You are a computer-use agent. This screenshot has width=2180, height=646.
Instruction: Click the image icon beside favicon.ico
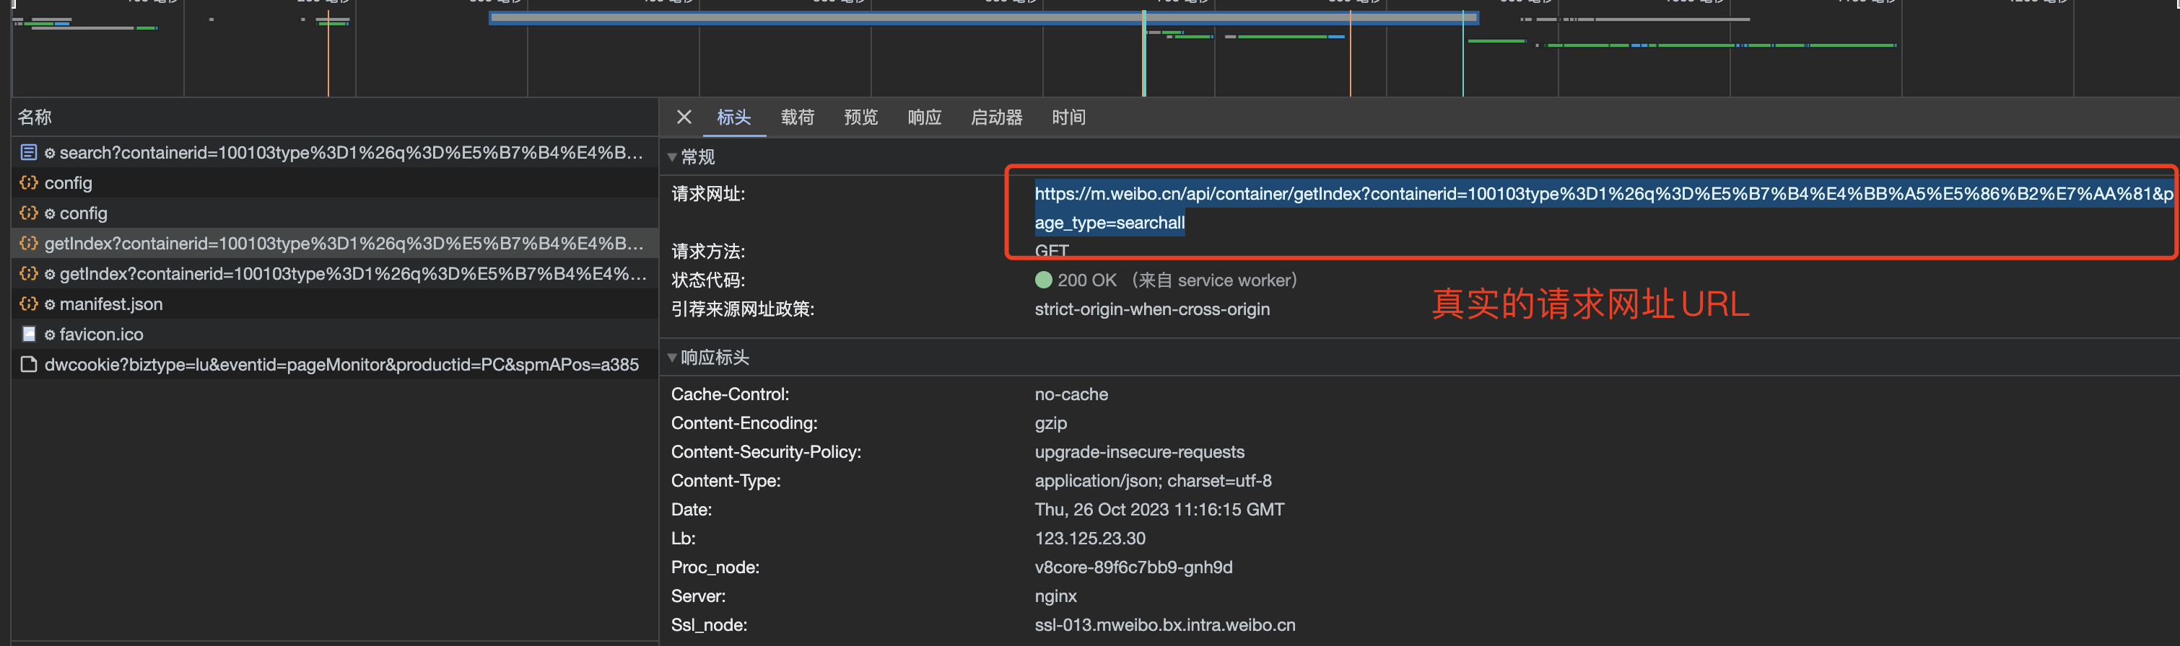pos(29,334)
